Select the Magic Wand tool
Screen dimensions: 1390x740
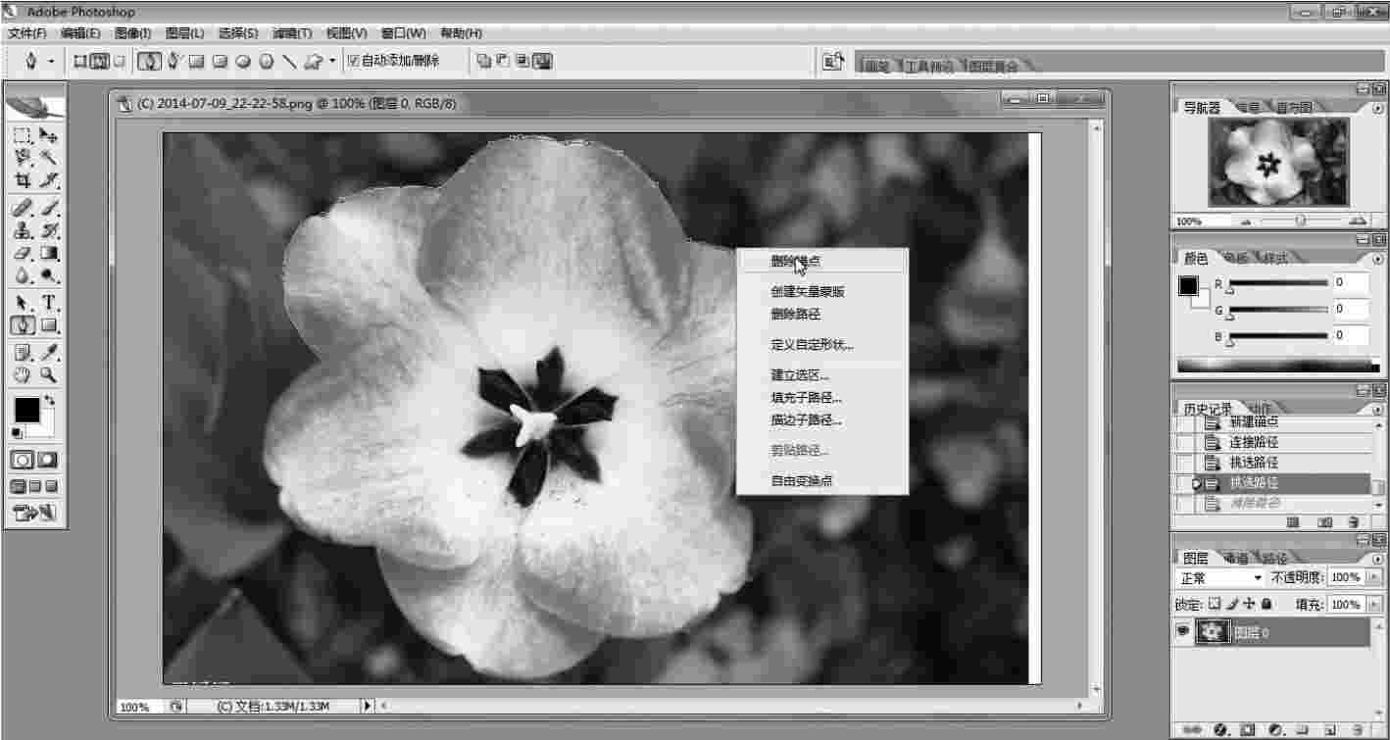click(48, 158)
